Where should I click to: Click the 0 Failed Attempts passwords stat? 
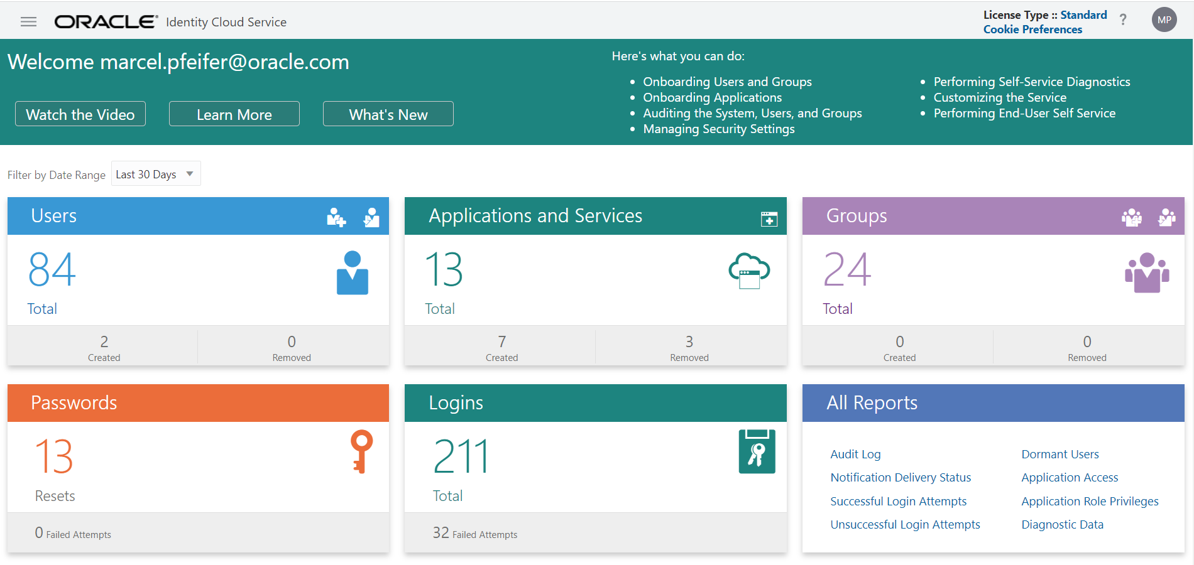coord(73,533)
